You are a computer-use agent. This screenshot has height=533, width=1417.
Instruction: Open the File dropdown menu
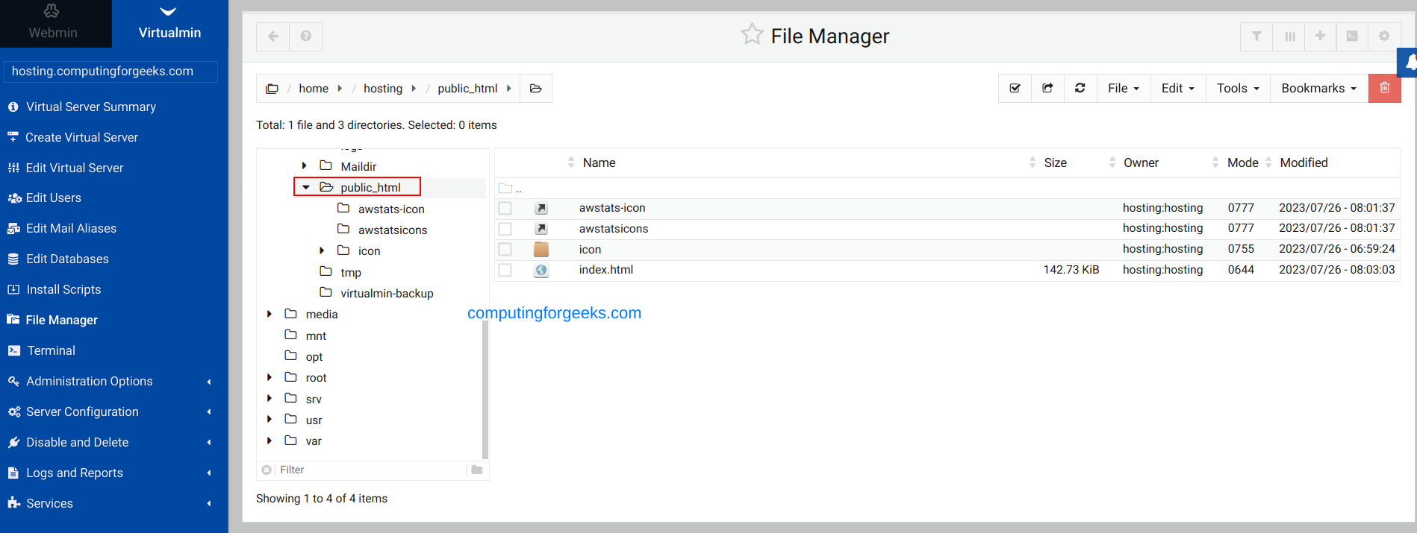point(1123,88)
